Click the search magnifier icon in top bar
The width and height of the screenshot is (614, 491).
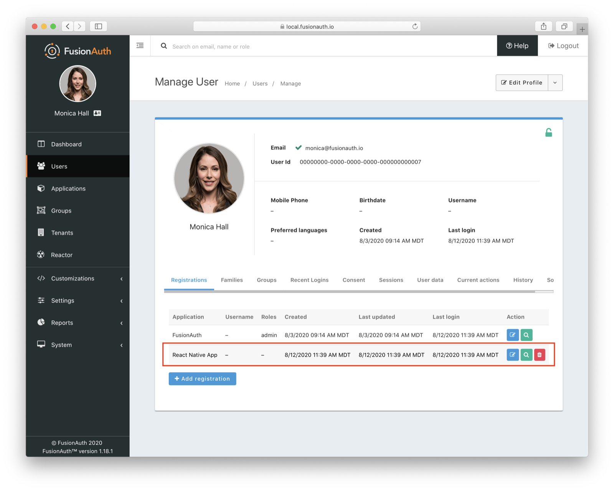tap(164, 46)
